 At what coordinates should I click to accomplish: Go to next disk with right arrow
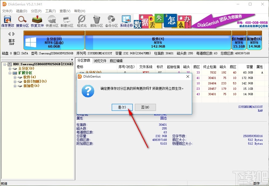pyautogui.click(x=14, y=34)
